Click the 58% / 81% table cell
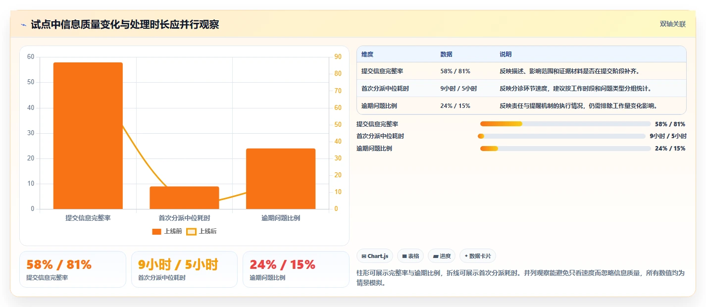This screenshot has height=307, width=706. (x=455, y=71)
